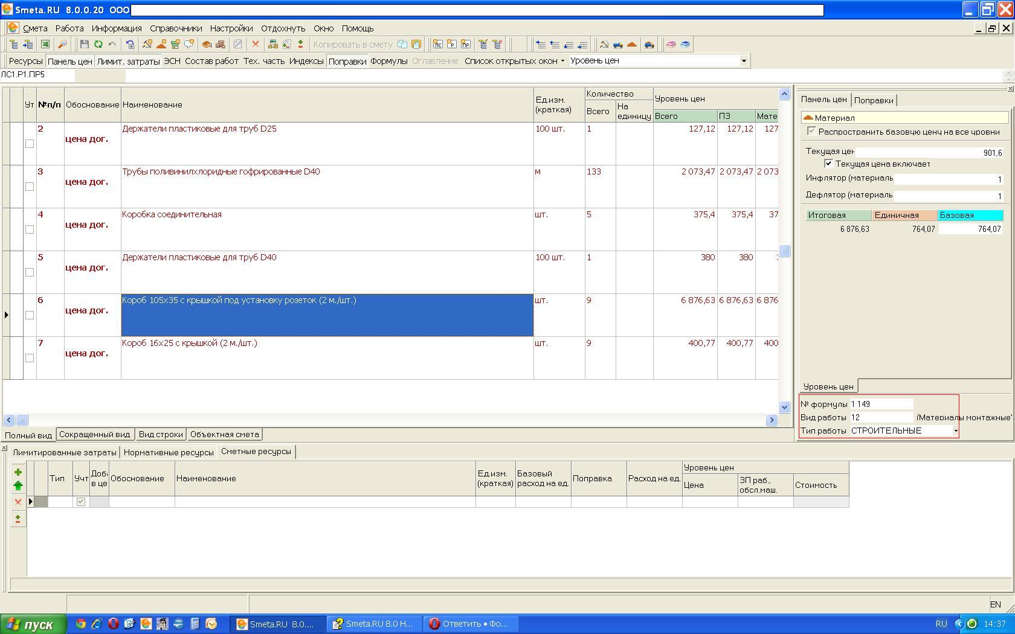This screenshot has width=1015, height=634.
Task: Switch to 'Нормативные ресурсы' tab
Action: point(169,452)
